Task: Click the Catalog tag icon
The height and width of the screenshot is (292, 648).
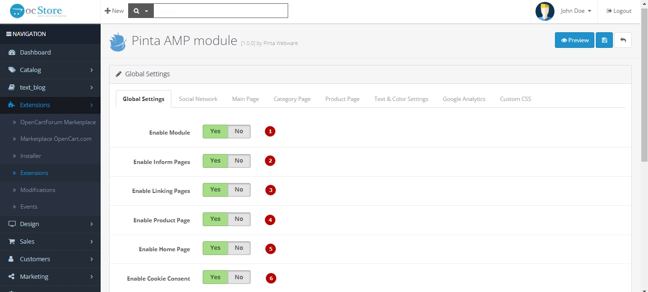Action: [12, 70]
